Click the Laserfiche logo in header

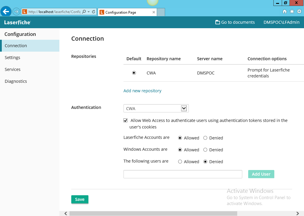point(17,22)
